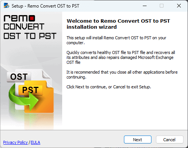Screen dimensions: 188x148
Task: Select the Welcome installation wizard heading
Action: [118, 24]
